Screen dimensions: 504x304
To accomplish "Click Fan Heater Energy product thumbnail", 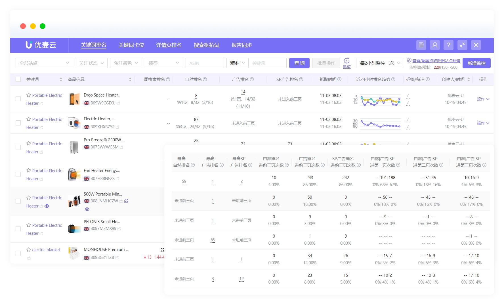I will pyautogui.click(x=74, y=174).
